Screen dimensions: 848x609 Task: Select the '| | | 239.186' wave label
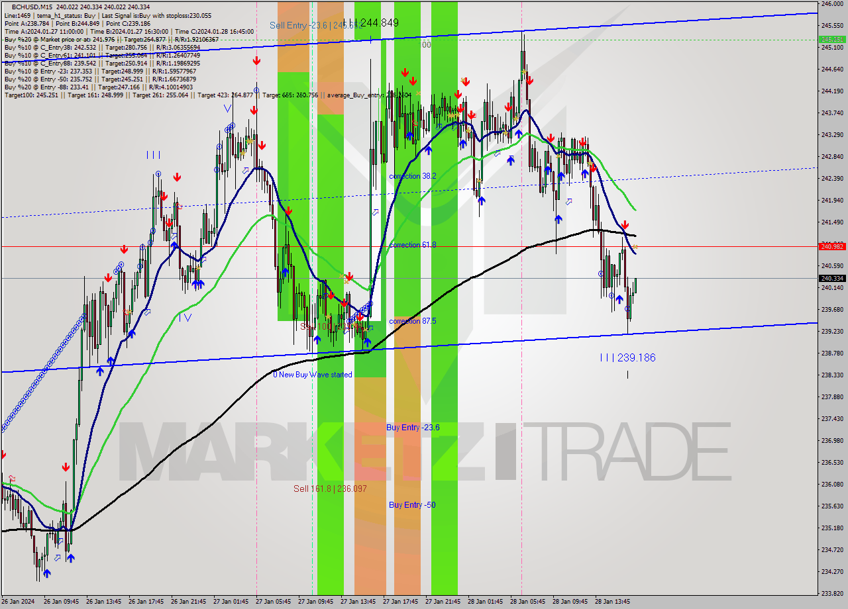[x=627, y=357]
